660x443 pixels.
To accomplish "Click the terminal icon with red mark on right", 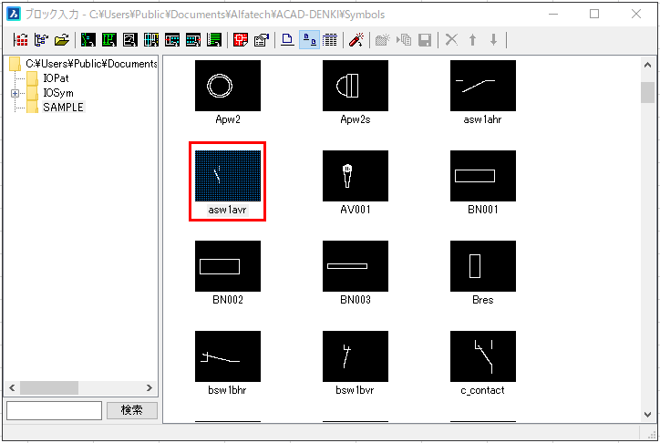I will [x=193, y=40].
